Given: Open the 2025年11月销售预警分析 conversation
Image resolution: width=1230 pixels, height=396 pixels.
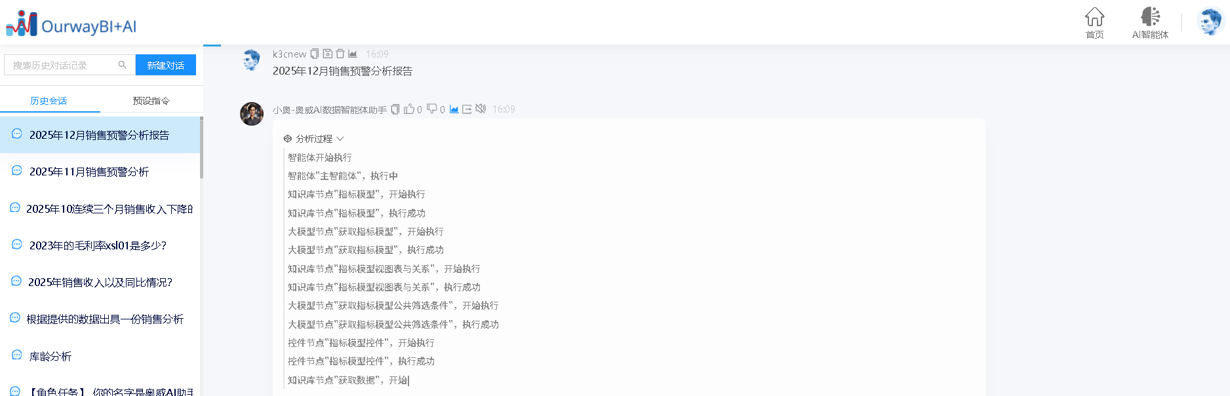Looking at the screenshot, I should coord(89,171).
